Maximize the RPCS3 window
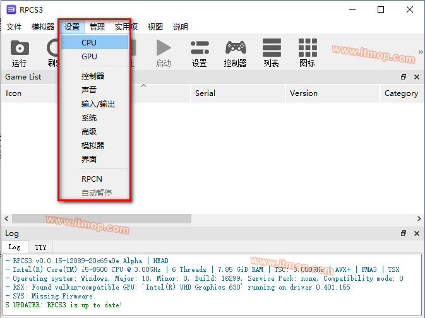 point(381,9)
